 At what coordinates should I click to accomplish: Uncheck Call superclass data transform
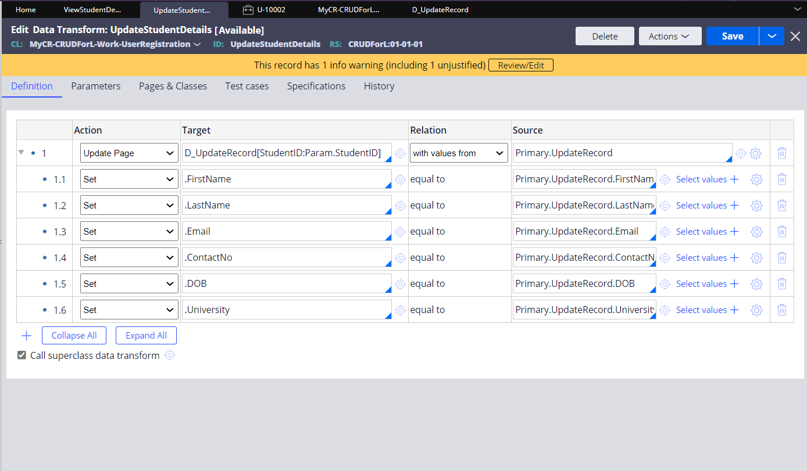pos(22,355)
